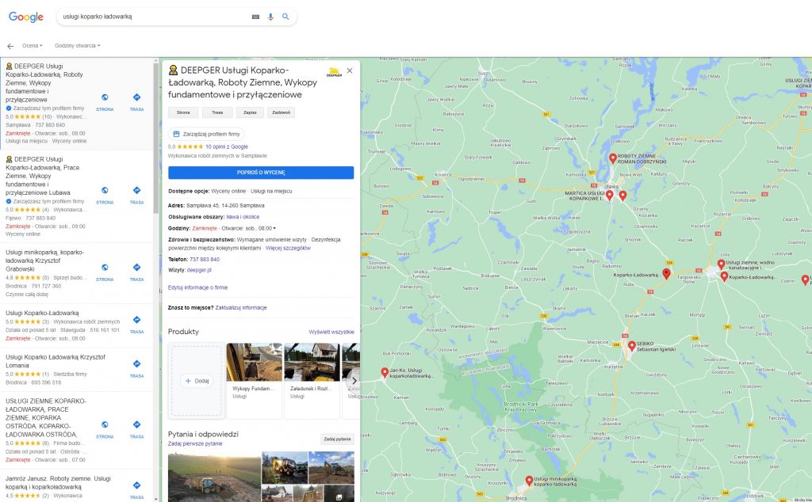Screen dimensions: 812x502
Task: Expand opening hours arrow next to sob. 08:00
Action: [x=274, y=229]
